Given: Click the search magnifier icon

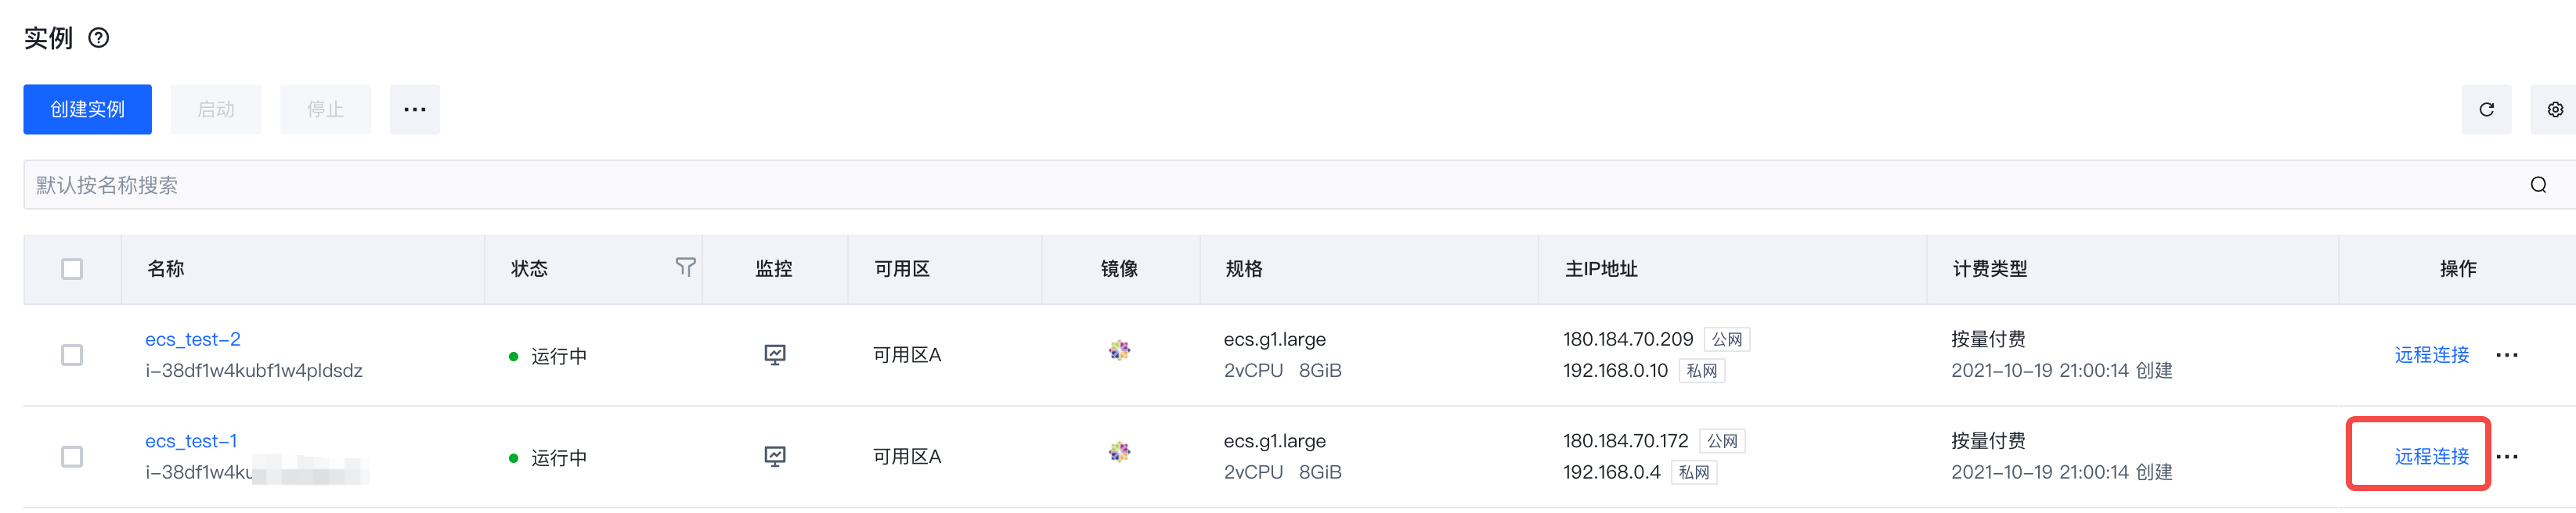Looking at the screenshot, I should [2538, 185].
